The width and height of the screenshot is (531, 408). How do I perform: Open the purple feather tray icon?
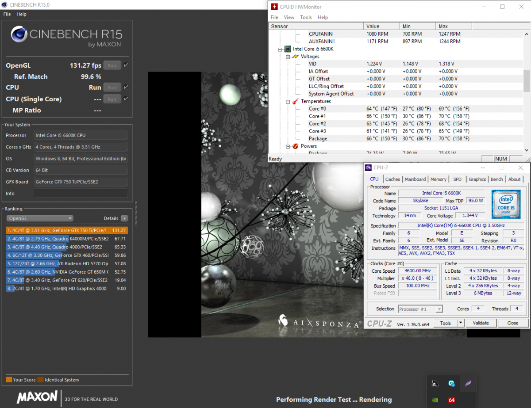coord(468,383)
